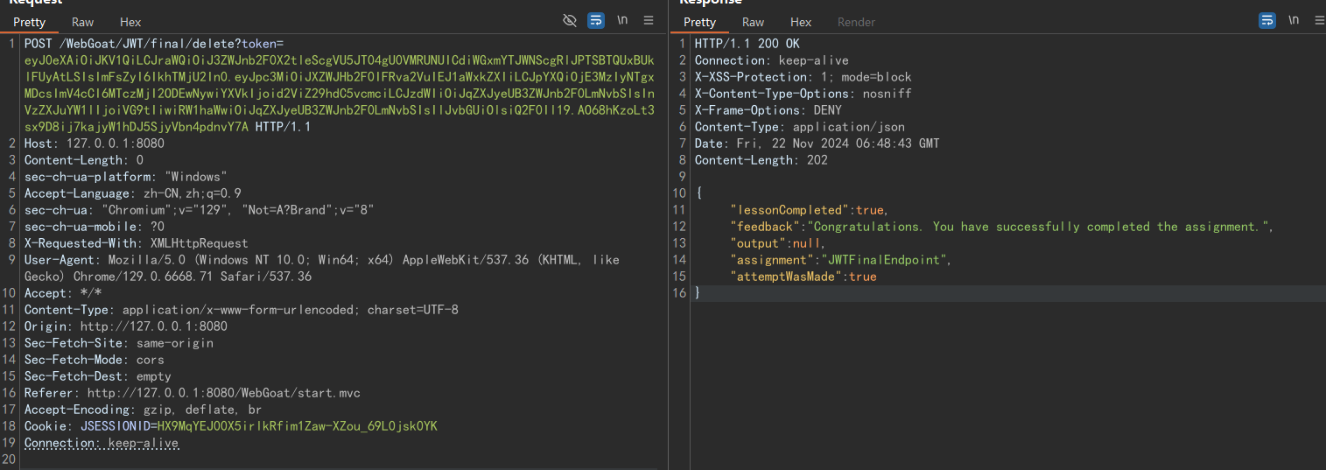Screen dimensions: 1326x470
Task: Click the sec-ch-ua: "Chromium";v="129" header
Action: point(200,210)
